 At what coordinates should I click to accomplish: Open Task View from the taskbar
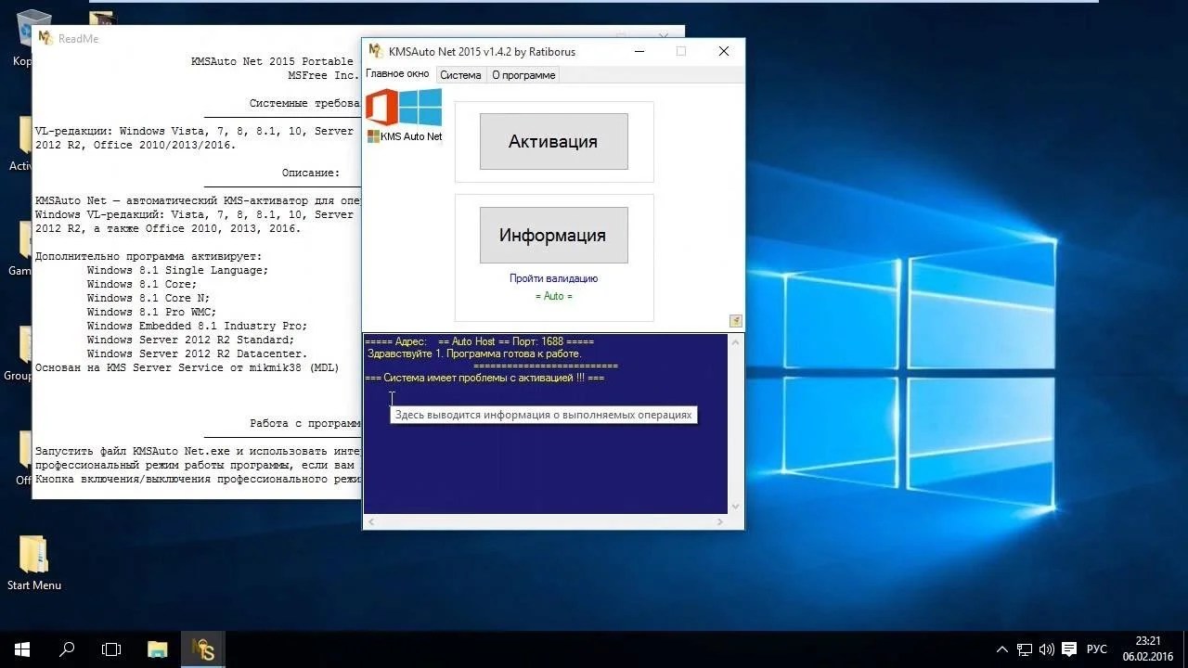click(110, 649)
